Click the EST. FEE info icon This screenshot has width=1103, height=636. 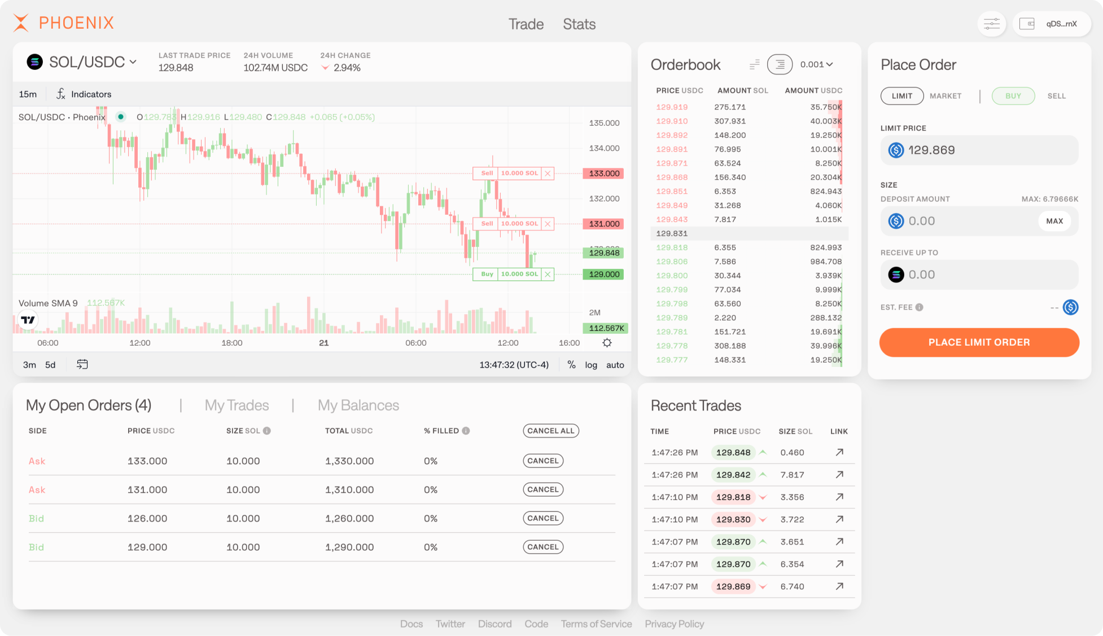[920, 307]
